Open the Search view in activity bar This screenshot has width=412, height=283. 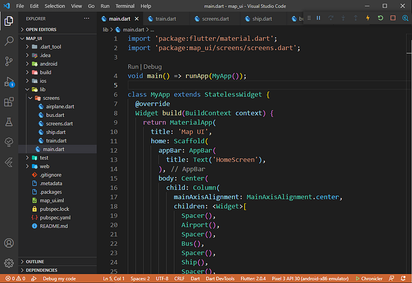9,41
